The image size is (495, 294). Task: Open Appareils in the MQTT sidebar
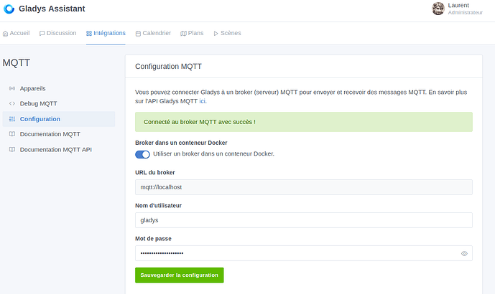click(32, 88)
